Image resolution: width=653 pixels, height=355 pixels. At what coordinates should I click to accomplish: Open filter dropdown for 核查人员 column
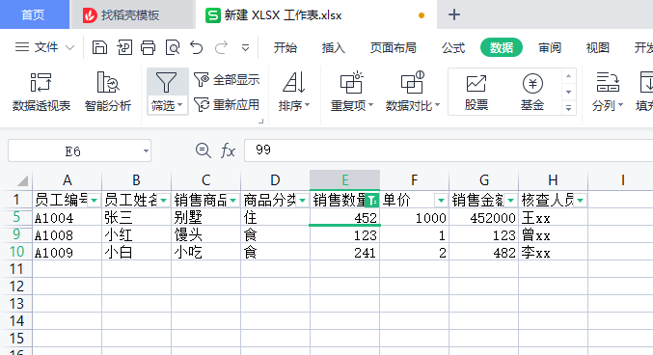(x=580, y=201)
